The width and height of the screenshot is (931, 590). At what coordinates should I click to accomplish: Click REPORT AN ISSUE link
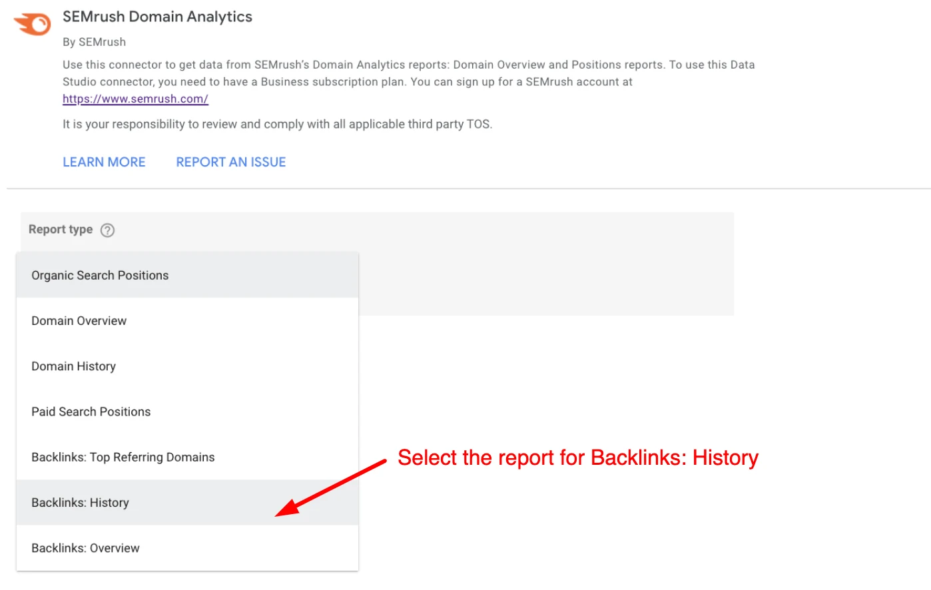[231, 162]
